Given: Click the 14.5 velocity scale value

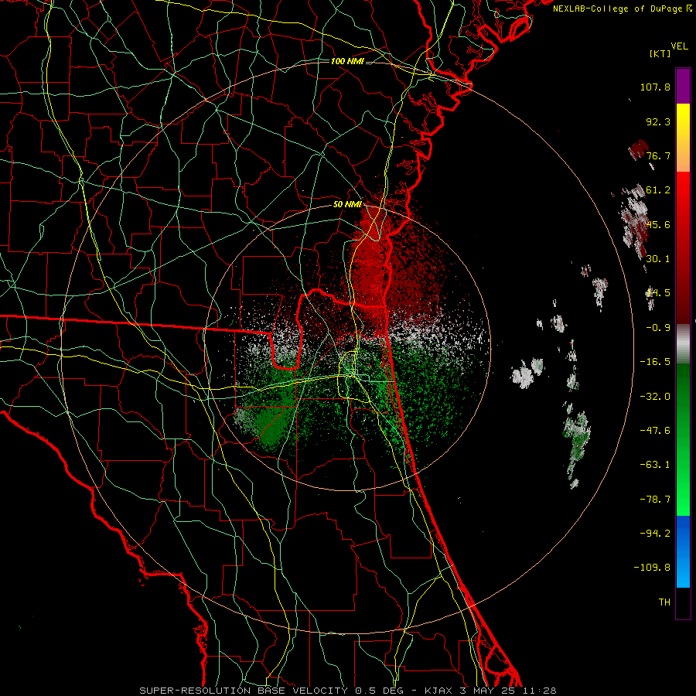Looking at the screenshot, I should tap(658, 292).
